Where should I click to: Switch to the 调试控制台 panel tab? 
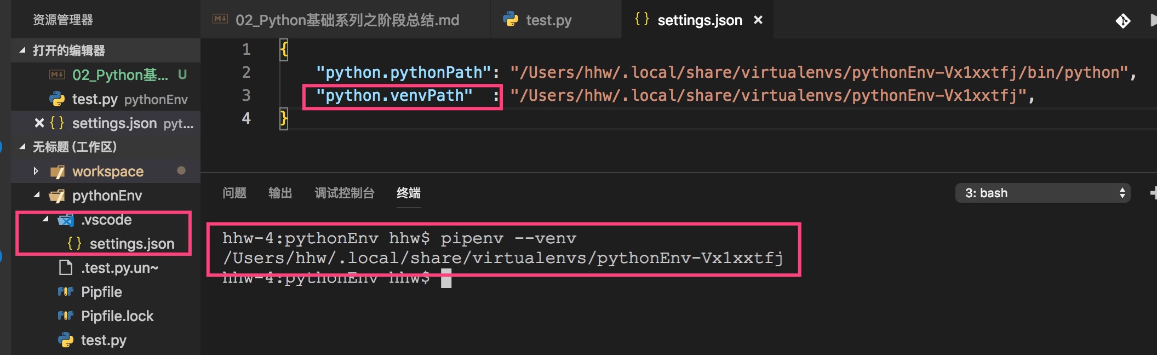click(344, 193)
